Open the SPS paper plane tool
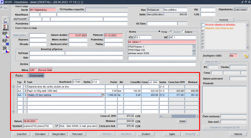The width and height of the screenshot is (251, 138). (5, 20)
